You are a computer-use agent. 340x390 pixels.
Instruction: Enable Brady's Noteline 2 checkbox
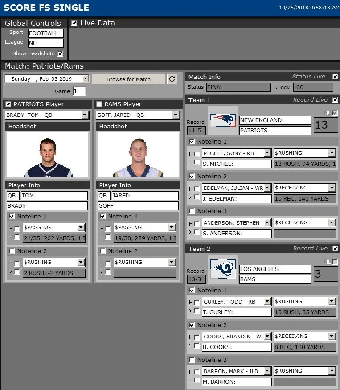pyautogui.click(x=12, y=251)
